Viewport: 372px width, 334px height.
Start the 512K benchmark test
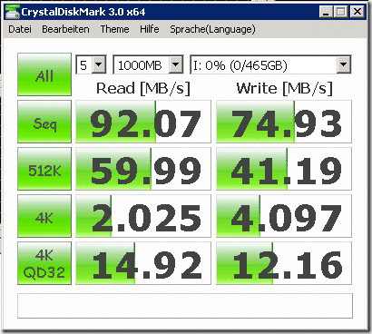click(44, 169)
